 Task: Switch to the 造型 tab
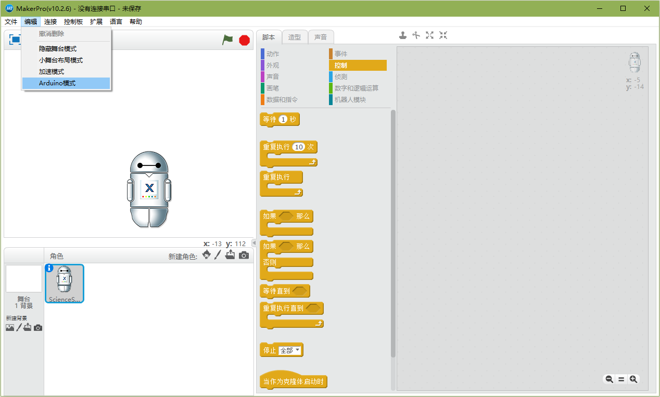click(x=295, y=36)
